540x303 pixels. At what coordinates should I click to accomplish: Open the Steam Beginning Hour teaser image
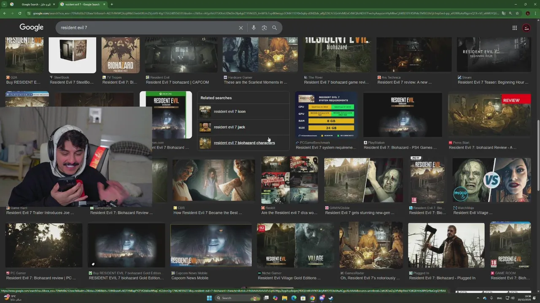pyautogui.click(x=494, y=55)
